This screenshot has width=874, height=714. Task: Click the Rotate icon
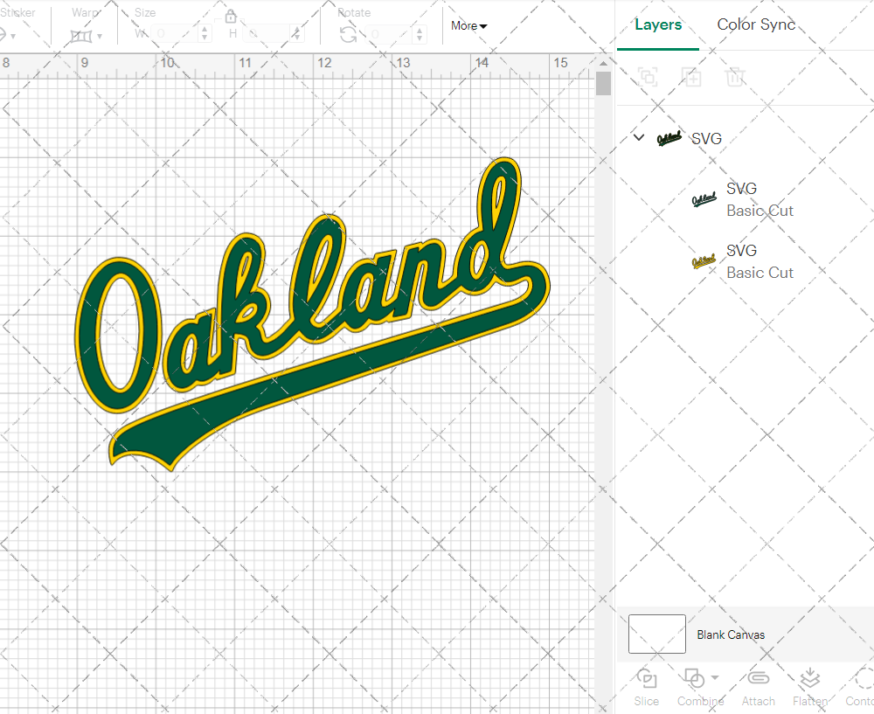click(x=348, y=35)
